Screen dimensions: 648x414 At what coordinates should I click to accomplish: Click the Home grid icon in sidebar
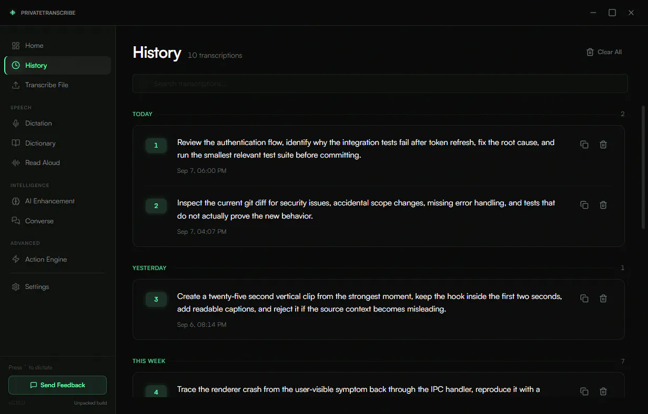coord(16,46)
